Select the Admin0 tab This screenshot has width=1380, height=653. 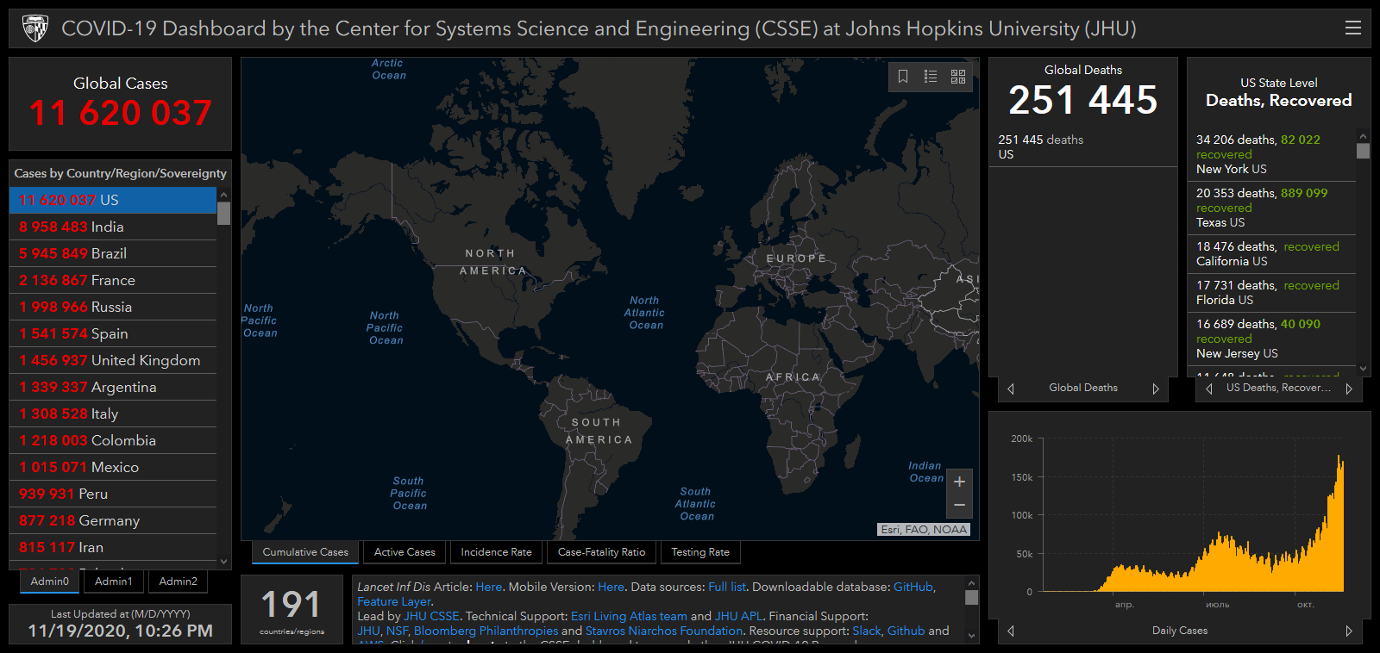(x=50, y=581)
